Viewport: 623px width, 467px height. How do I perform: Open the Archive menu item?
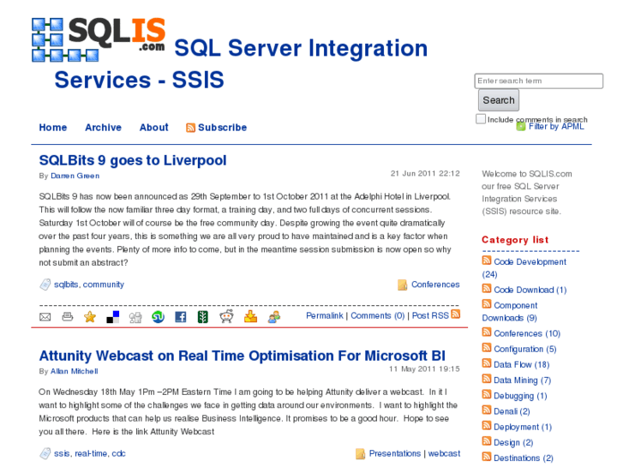click(104, 128)
